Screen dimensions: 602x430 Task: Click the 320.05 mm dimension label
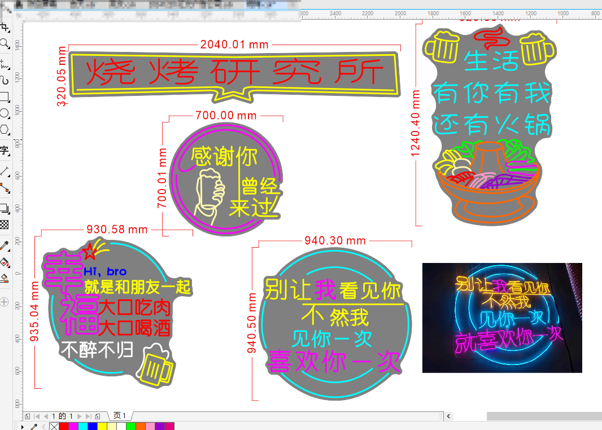pyautogui.click(x=62, y=77)
